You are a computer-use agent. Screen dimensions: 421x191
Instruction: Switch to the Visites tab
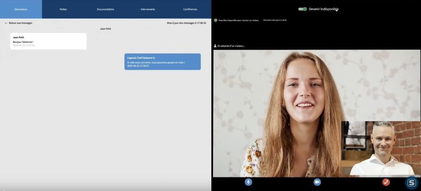click(63, 9)
